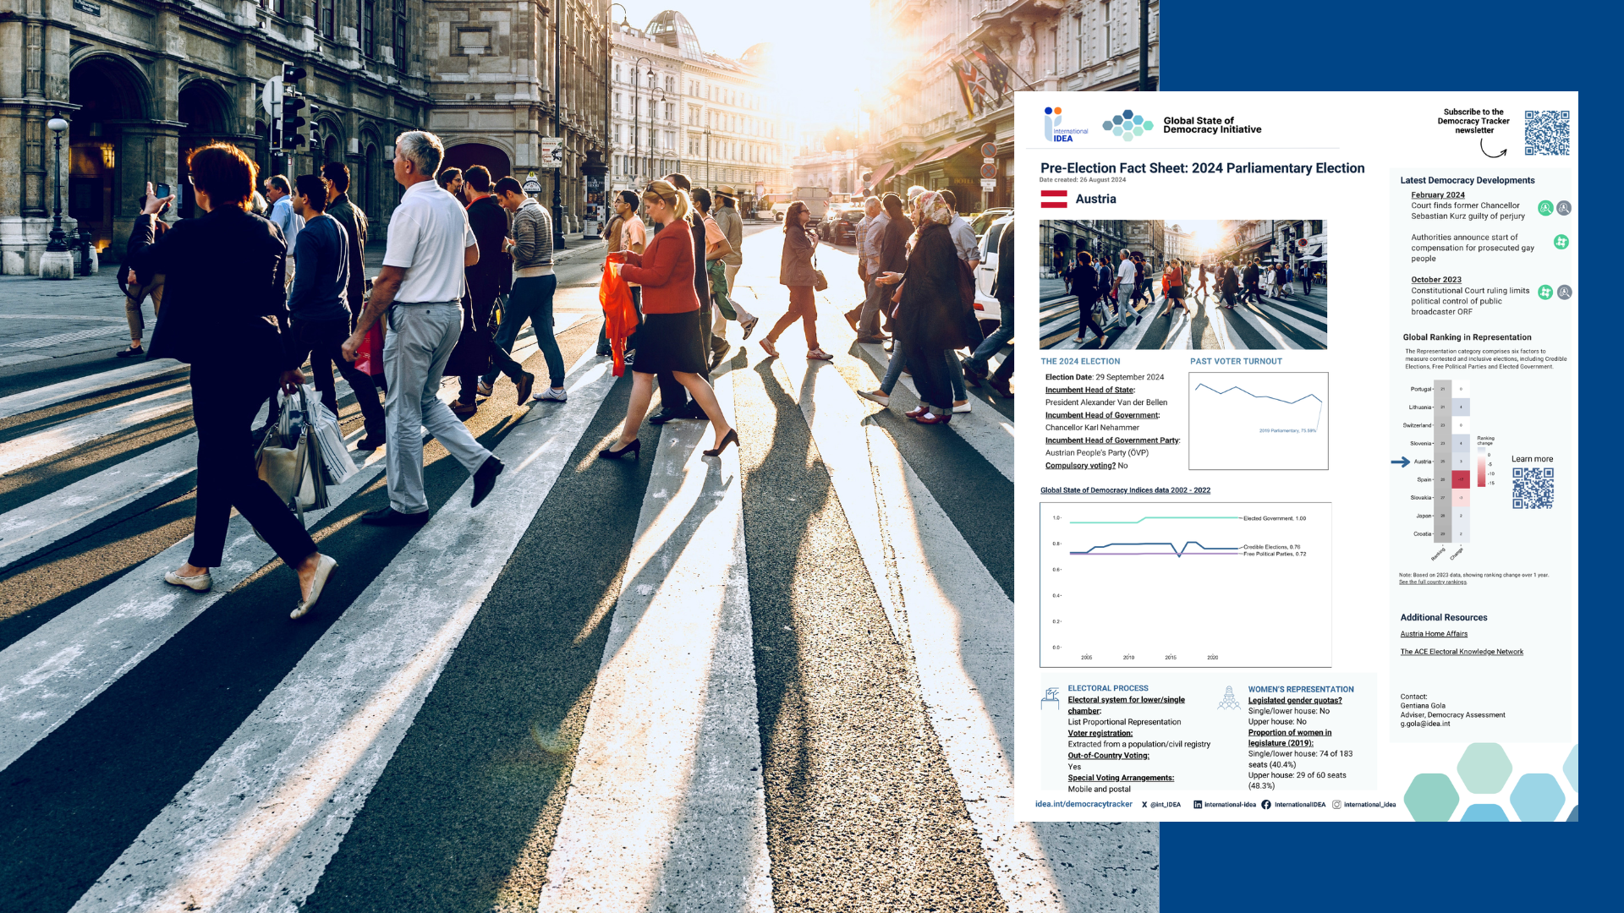1624x913 pixels.
Task: Click the Learn more QR code
Action: (1533, 488)
